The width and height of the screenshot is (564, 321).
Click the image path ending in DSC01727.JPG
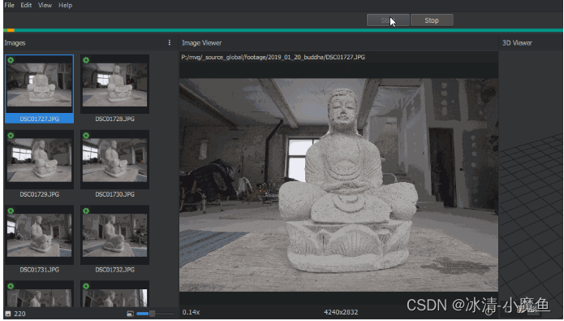[273, 57]
